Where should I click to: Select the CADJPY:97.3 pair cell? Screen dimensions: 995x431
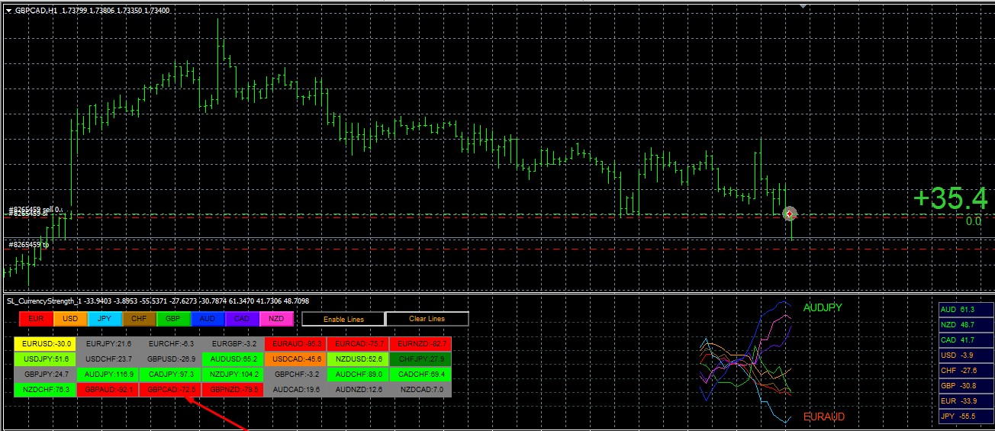pos(170,375)
